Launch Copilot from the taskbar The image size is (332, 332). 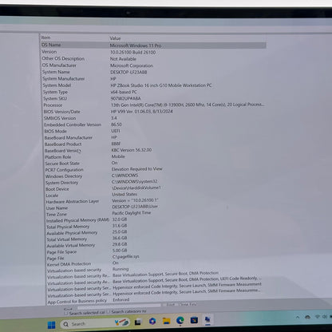pos(152,322)
